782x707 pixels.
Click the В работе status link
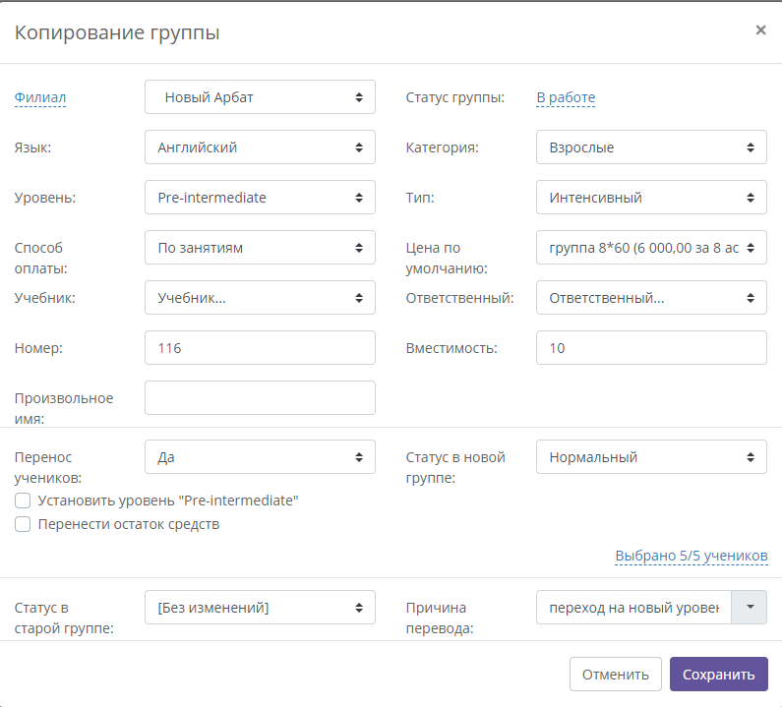566,97
